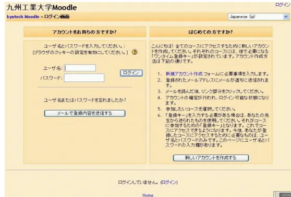The height and width of the screenshot is (197, 291).
Task: Click step 3 メールを読んだ後 instruction text
Action: click(214, 91)
